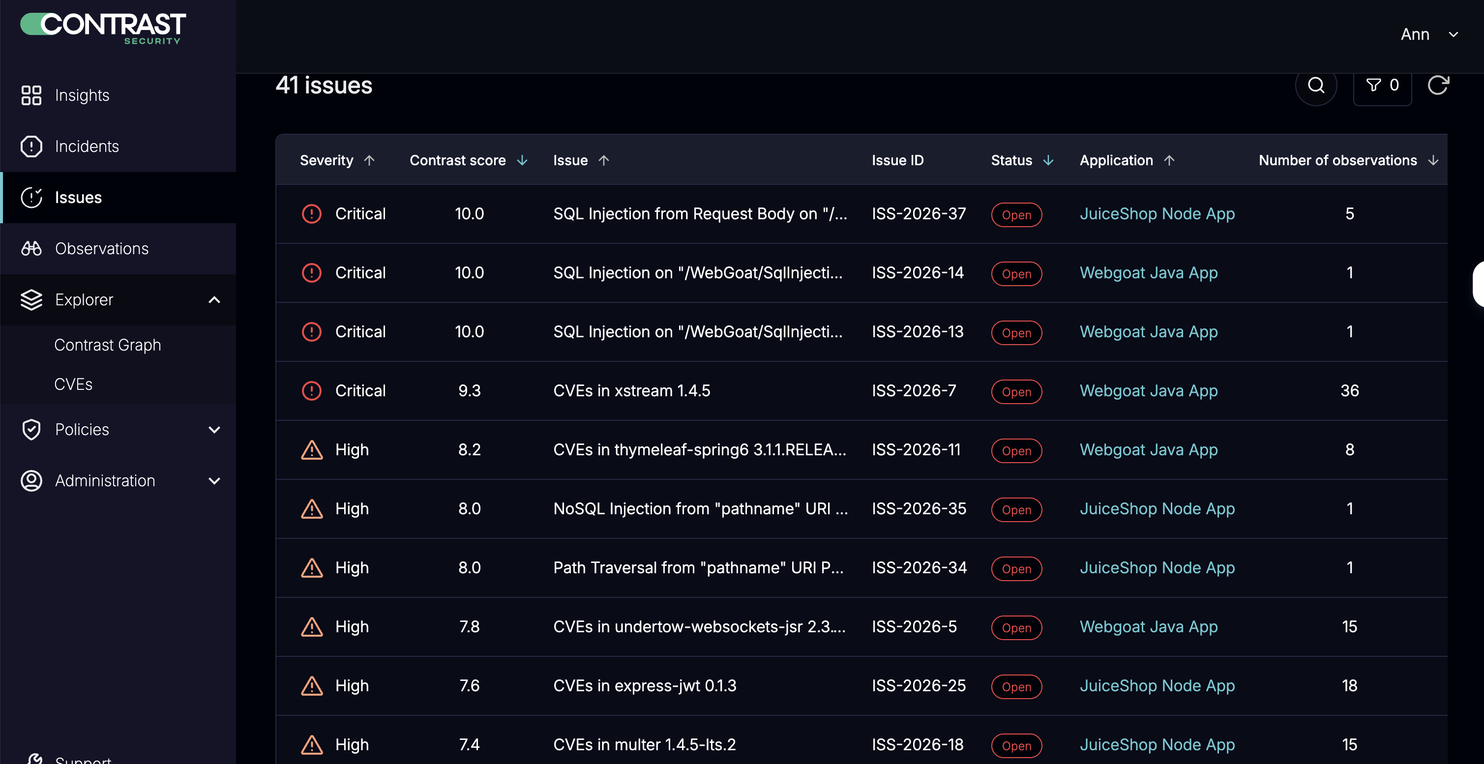The height and width of the screenshot is (764, 1484).
Task: Click Open status badge on ISS-2026-34
Action: [x=1016, y=569]
